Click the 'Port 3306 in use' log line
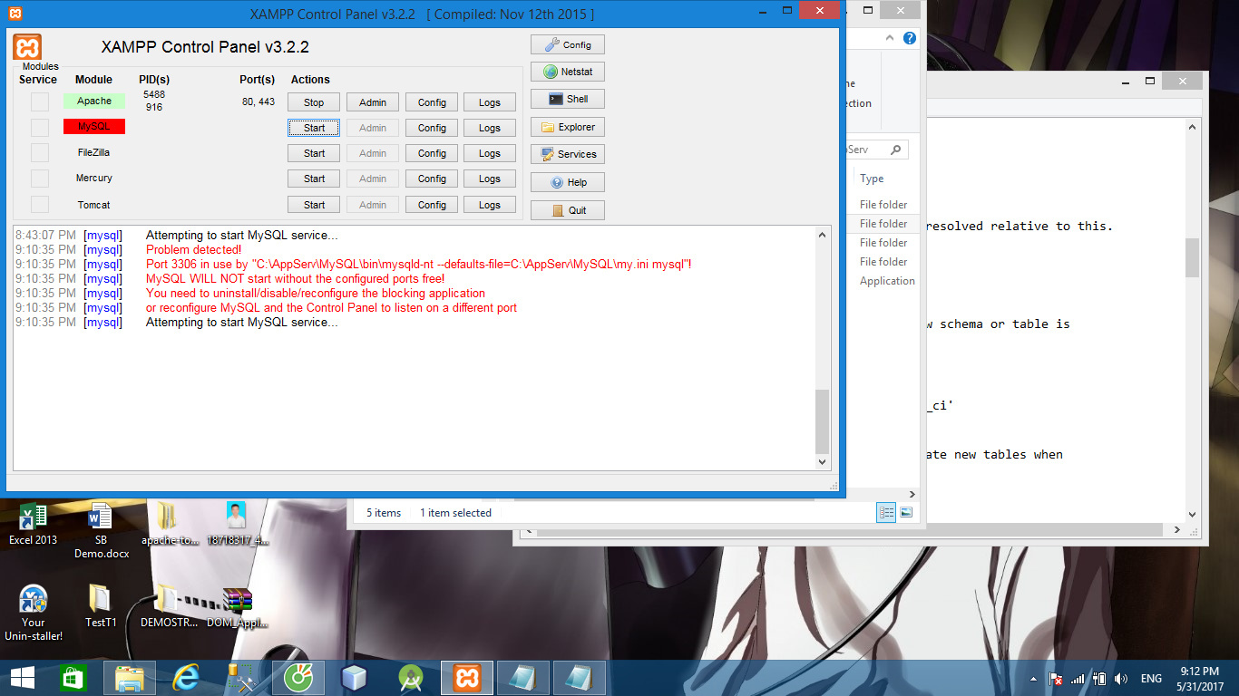1239x696 pixels. click(419, 264)
